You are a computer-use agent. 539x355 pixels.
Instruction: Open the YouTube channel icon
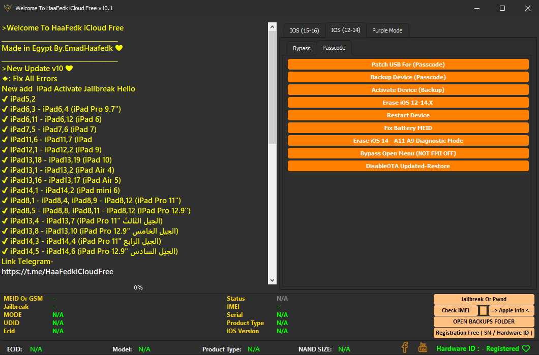point(423,347)
